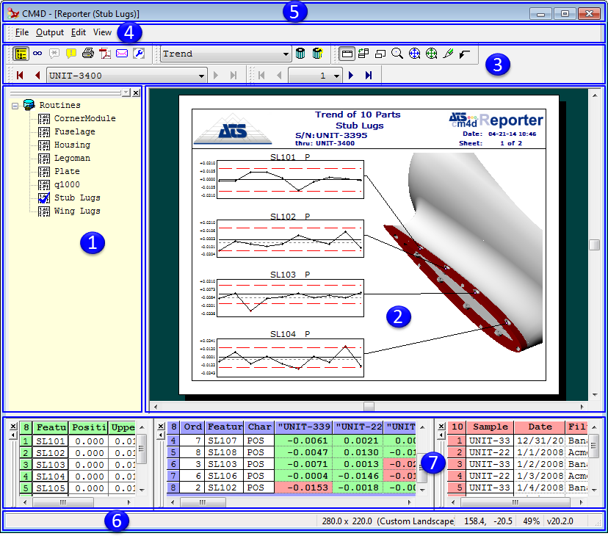Print the report using the printer icon

88,54
